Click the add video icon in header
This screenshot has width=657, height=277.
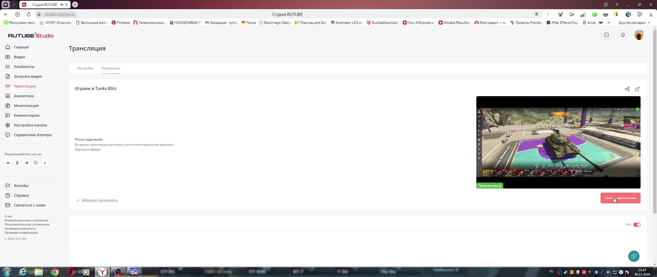(606, 35)
